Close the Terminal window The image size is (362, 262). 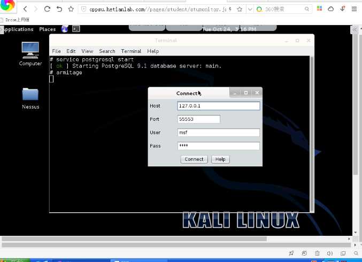[309, 41]
